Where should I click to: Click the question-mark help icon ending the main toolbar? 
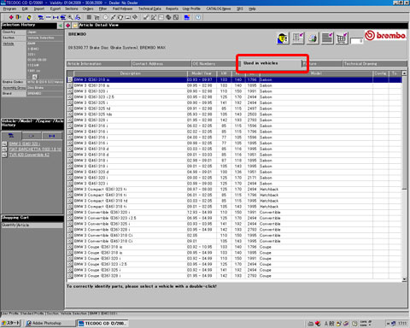pos(198,17)
